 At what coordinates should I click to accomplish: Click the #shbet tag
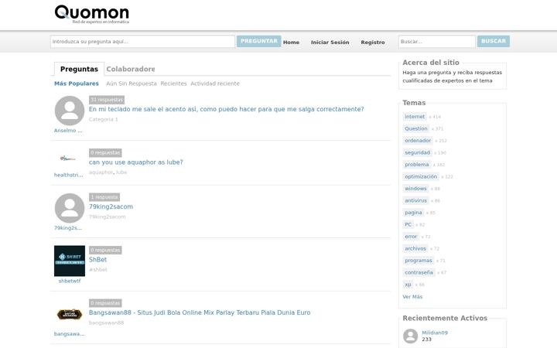click(98, 270)
